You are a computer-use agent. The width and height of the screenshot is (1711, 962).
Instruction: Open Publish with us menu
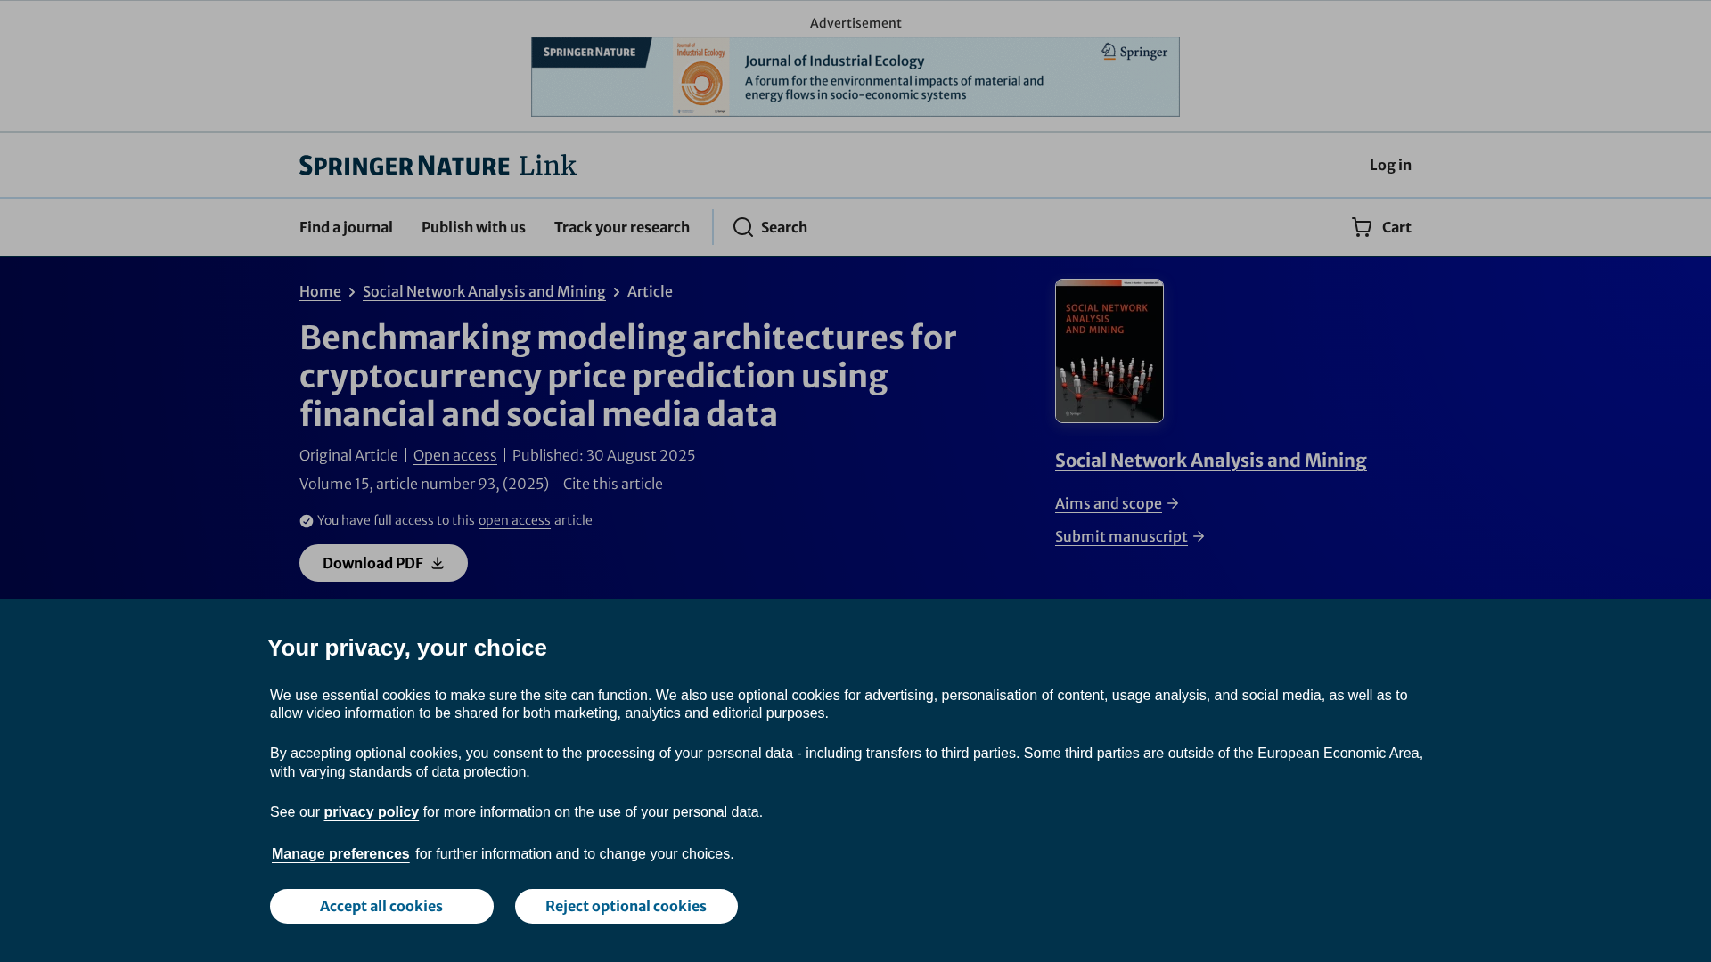(x=473, y=228)
